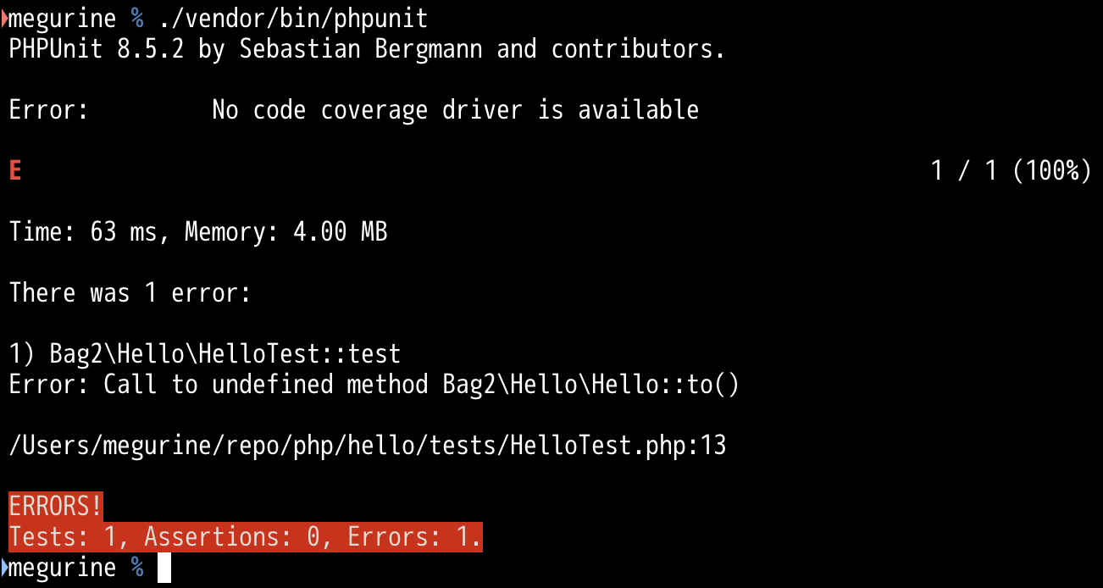Click the 1 / 1 (100%) progress indicator
Screen dimensions: 1103x588
1011,170
